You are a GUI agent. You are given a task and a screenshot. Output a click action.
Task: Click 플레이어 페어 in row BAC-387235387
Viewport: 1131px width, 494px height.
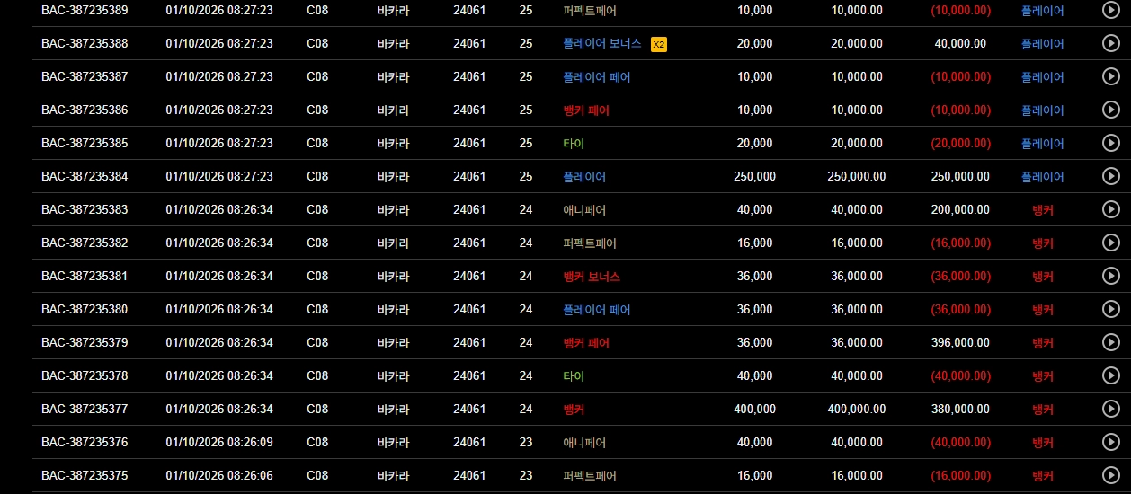pyautogui.click(x=597, y=77)
